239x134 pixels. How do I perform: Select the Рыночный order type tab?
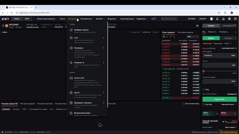(x=218, y=44)
